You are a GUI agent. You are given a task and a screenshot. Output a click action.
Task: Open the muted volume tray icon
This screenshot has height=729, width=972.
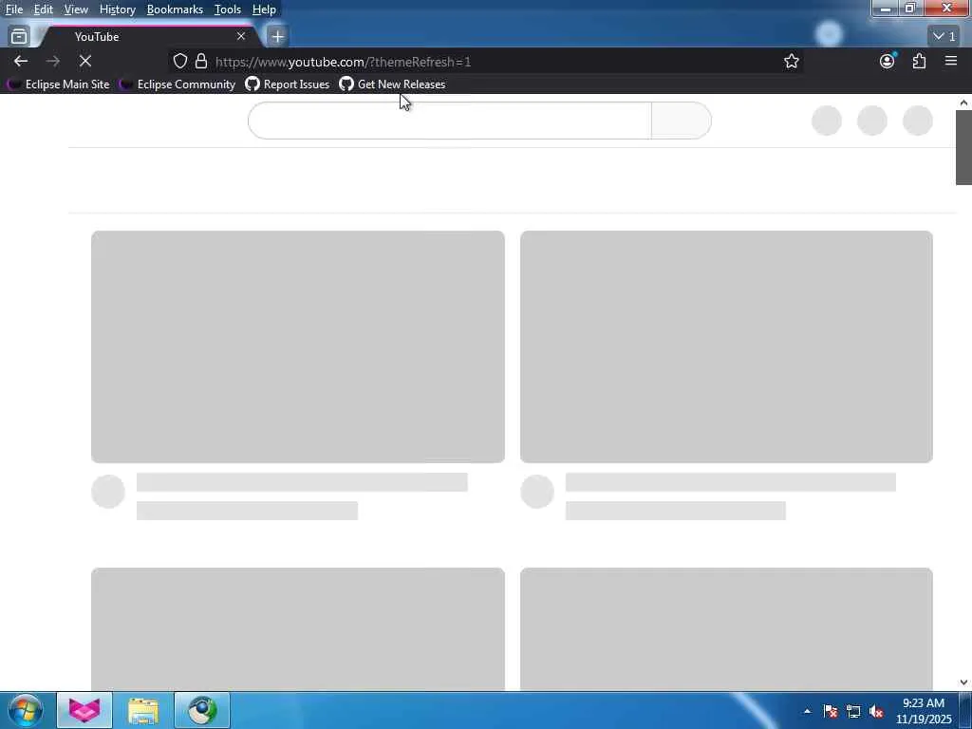pyautogui.click(x=876, y=711)
